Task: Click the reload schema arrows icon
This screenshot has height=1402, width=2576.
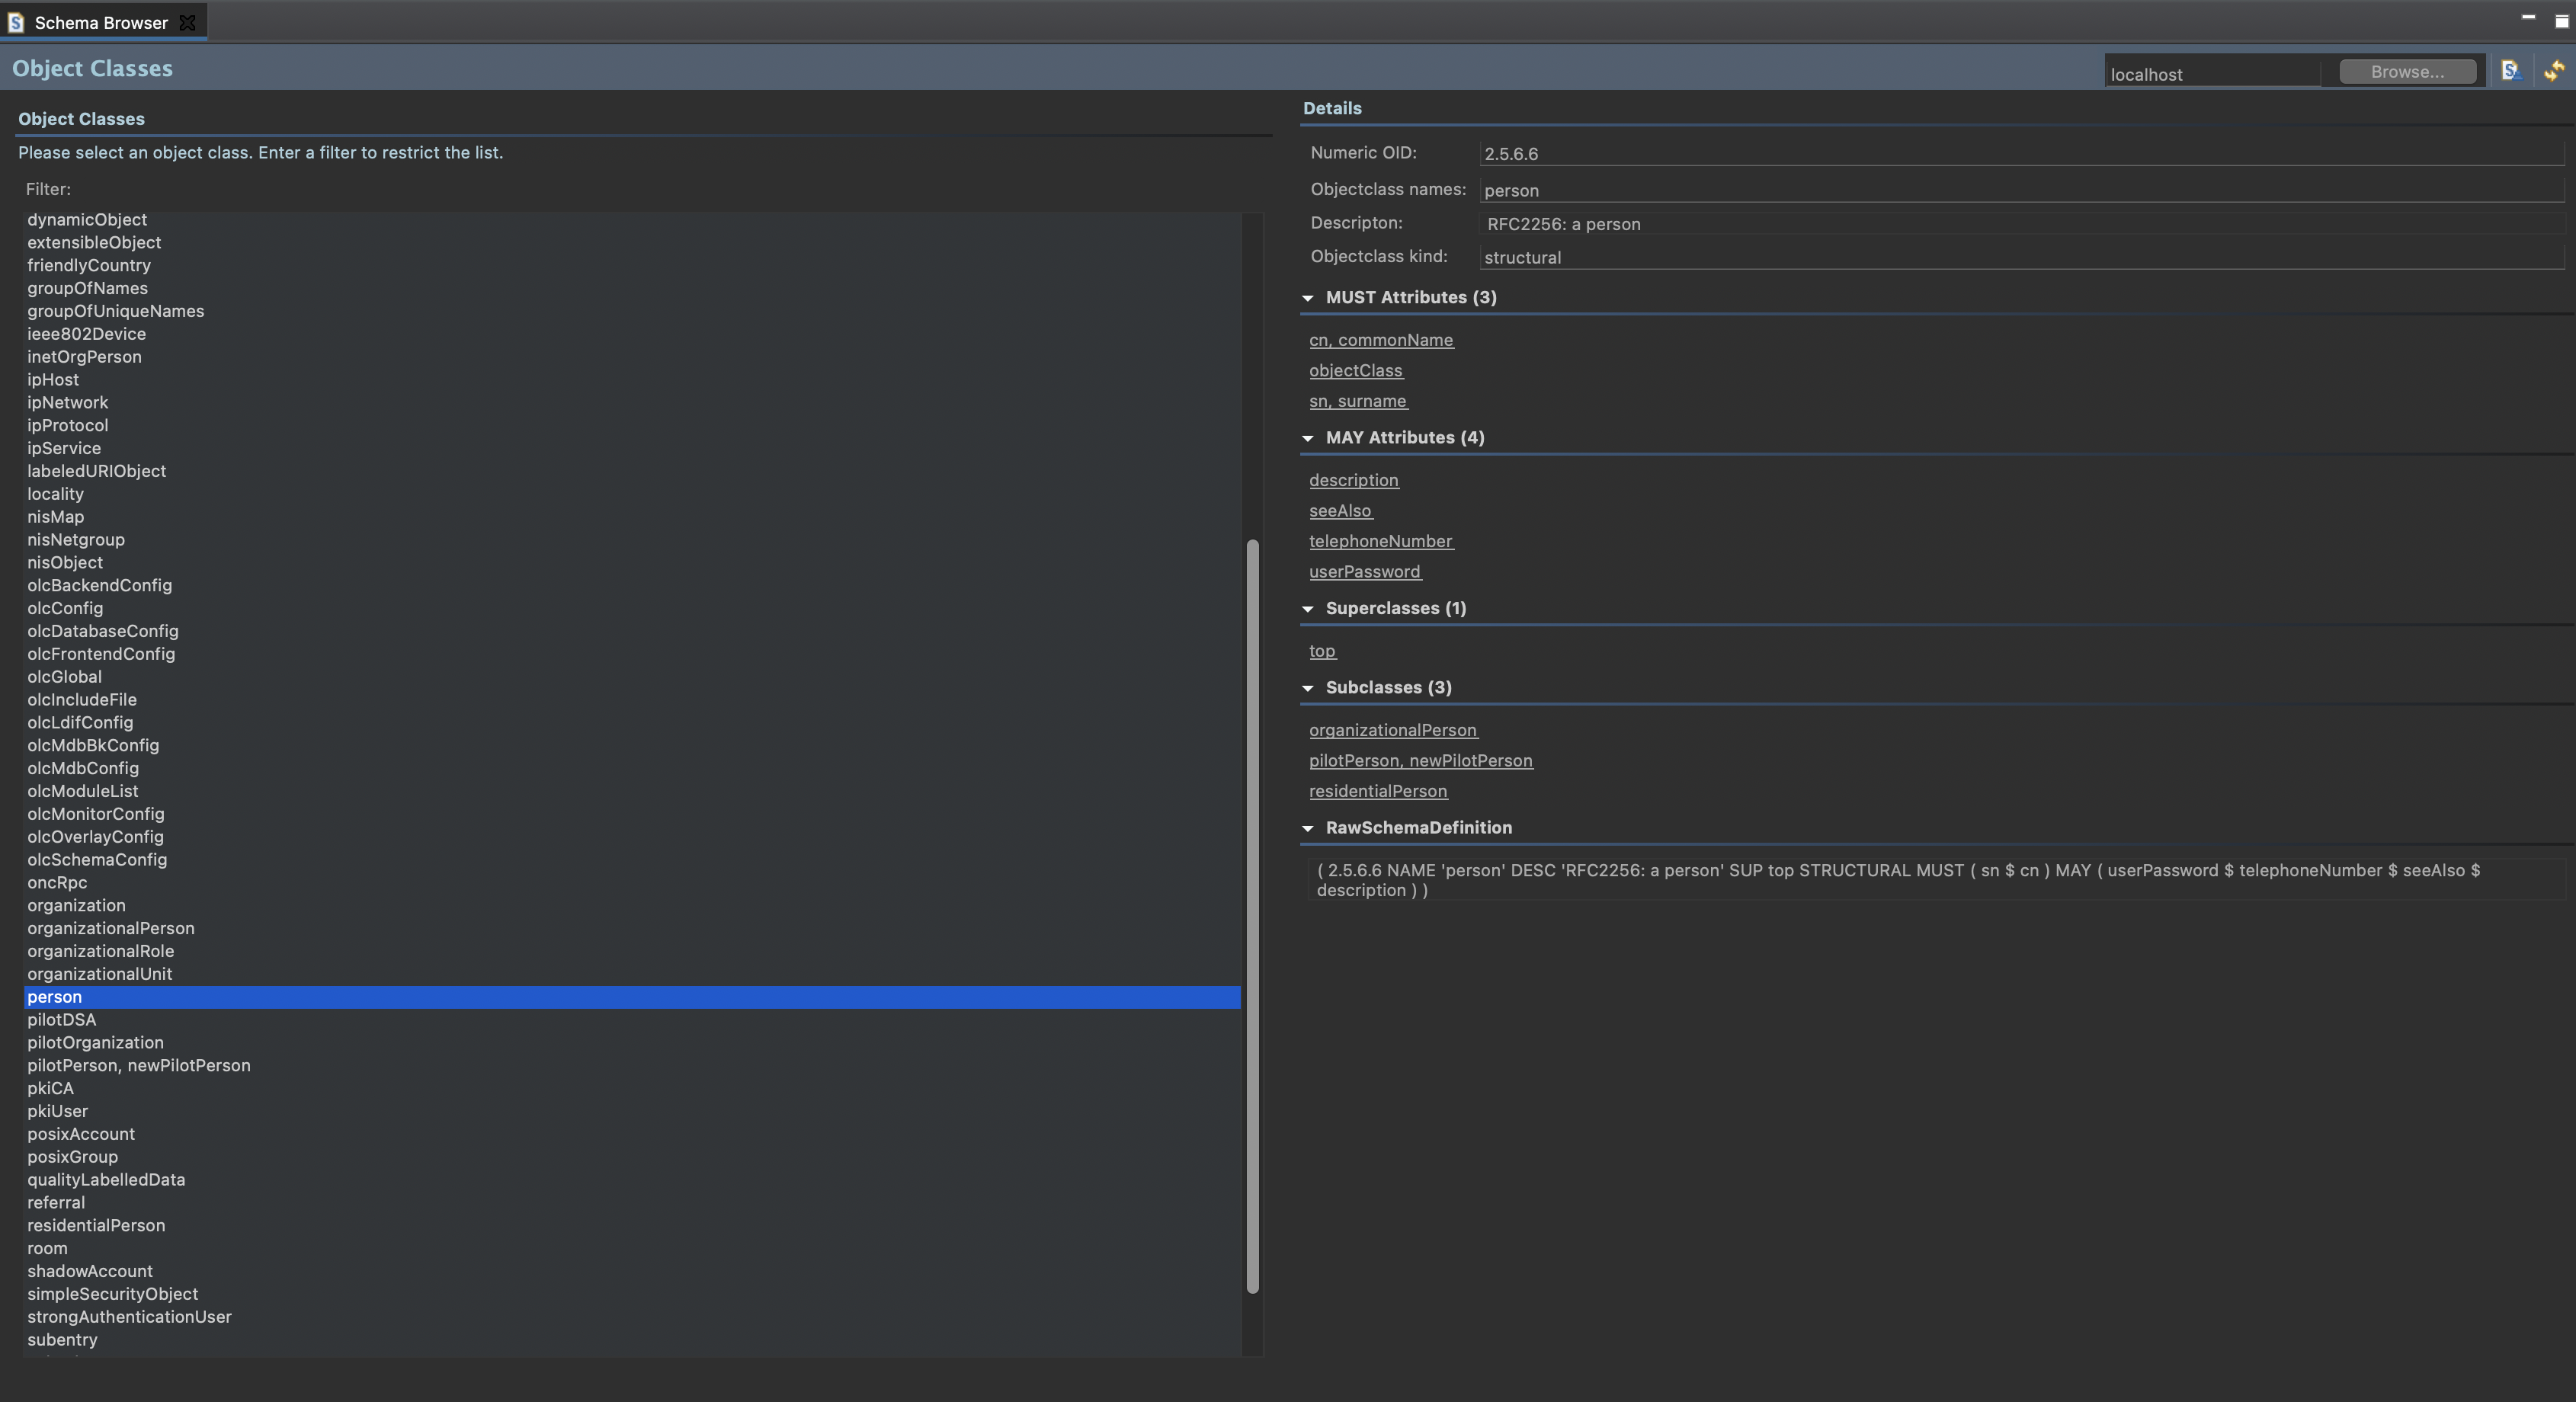Action: (x=2554, y=71)
